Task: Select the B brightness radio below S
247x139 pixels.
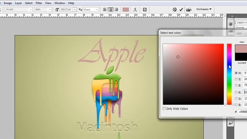Action: pos(236,85)
